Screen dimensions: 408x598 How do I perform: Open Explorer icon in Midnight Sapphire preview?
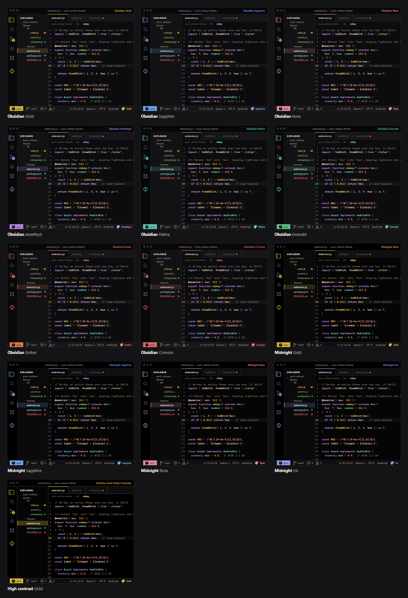(x=12, y=374)
